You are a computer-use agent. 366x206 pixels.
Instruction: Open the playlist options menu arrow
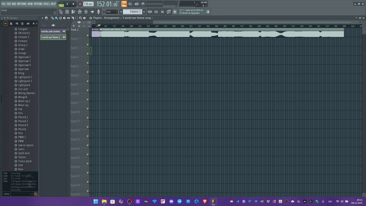(42, 18)
